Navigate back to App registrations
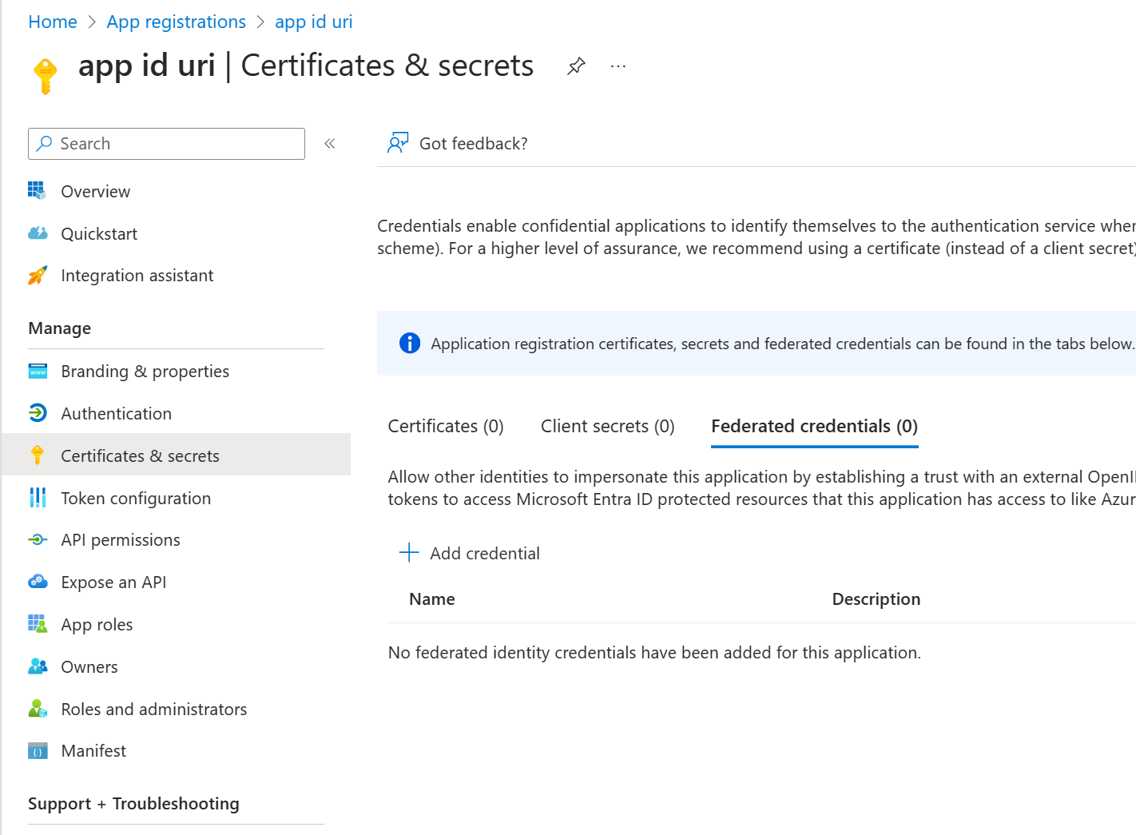 point(176,22)
